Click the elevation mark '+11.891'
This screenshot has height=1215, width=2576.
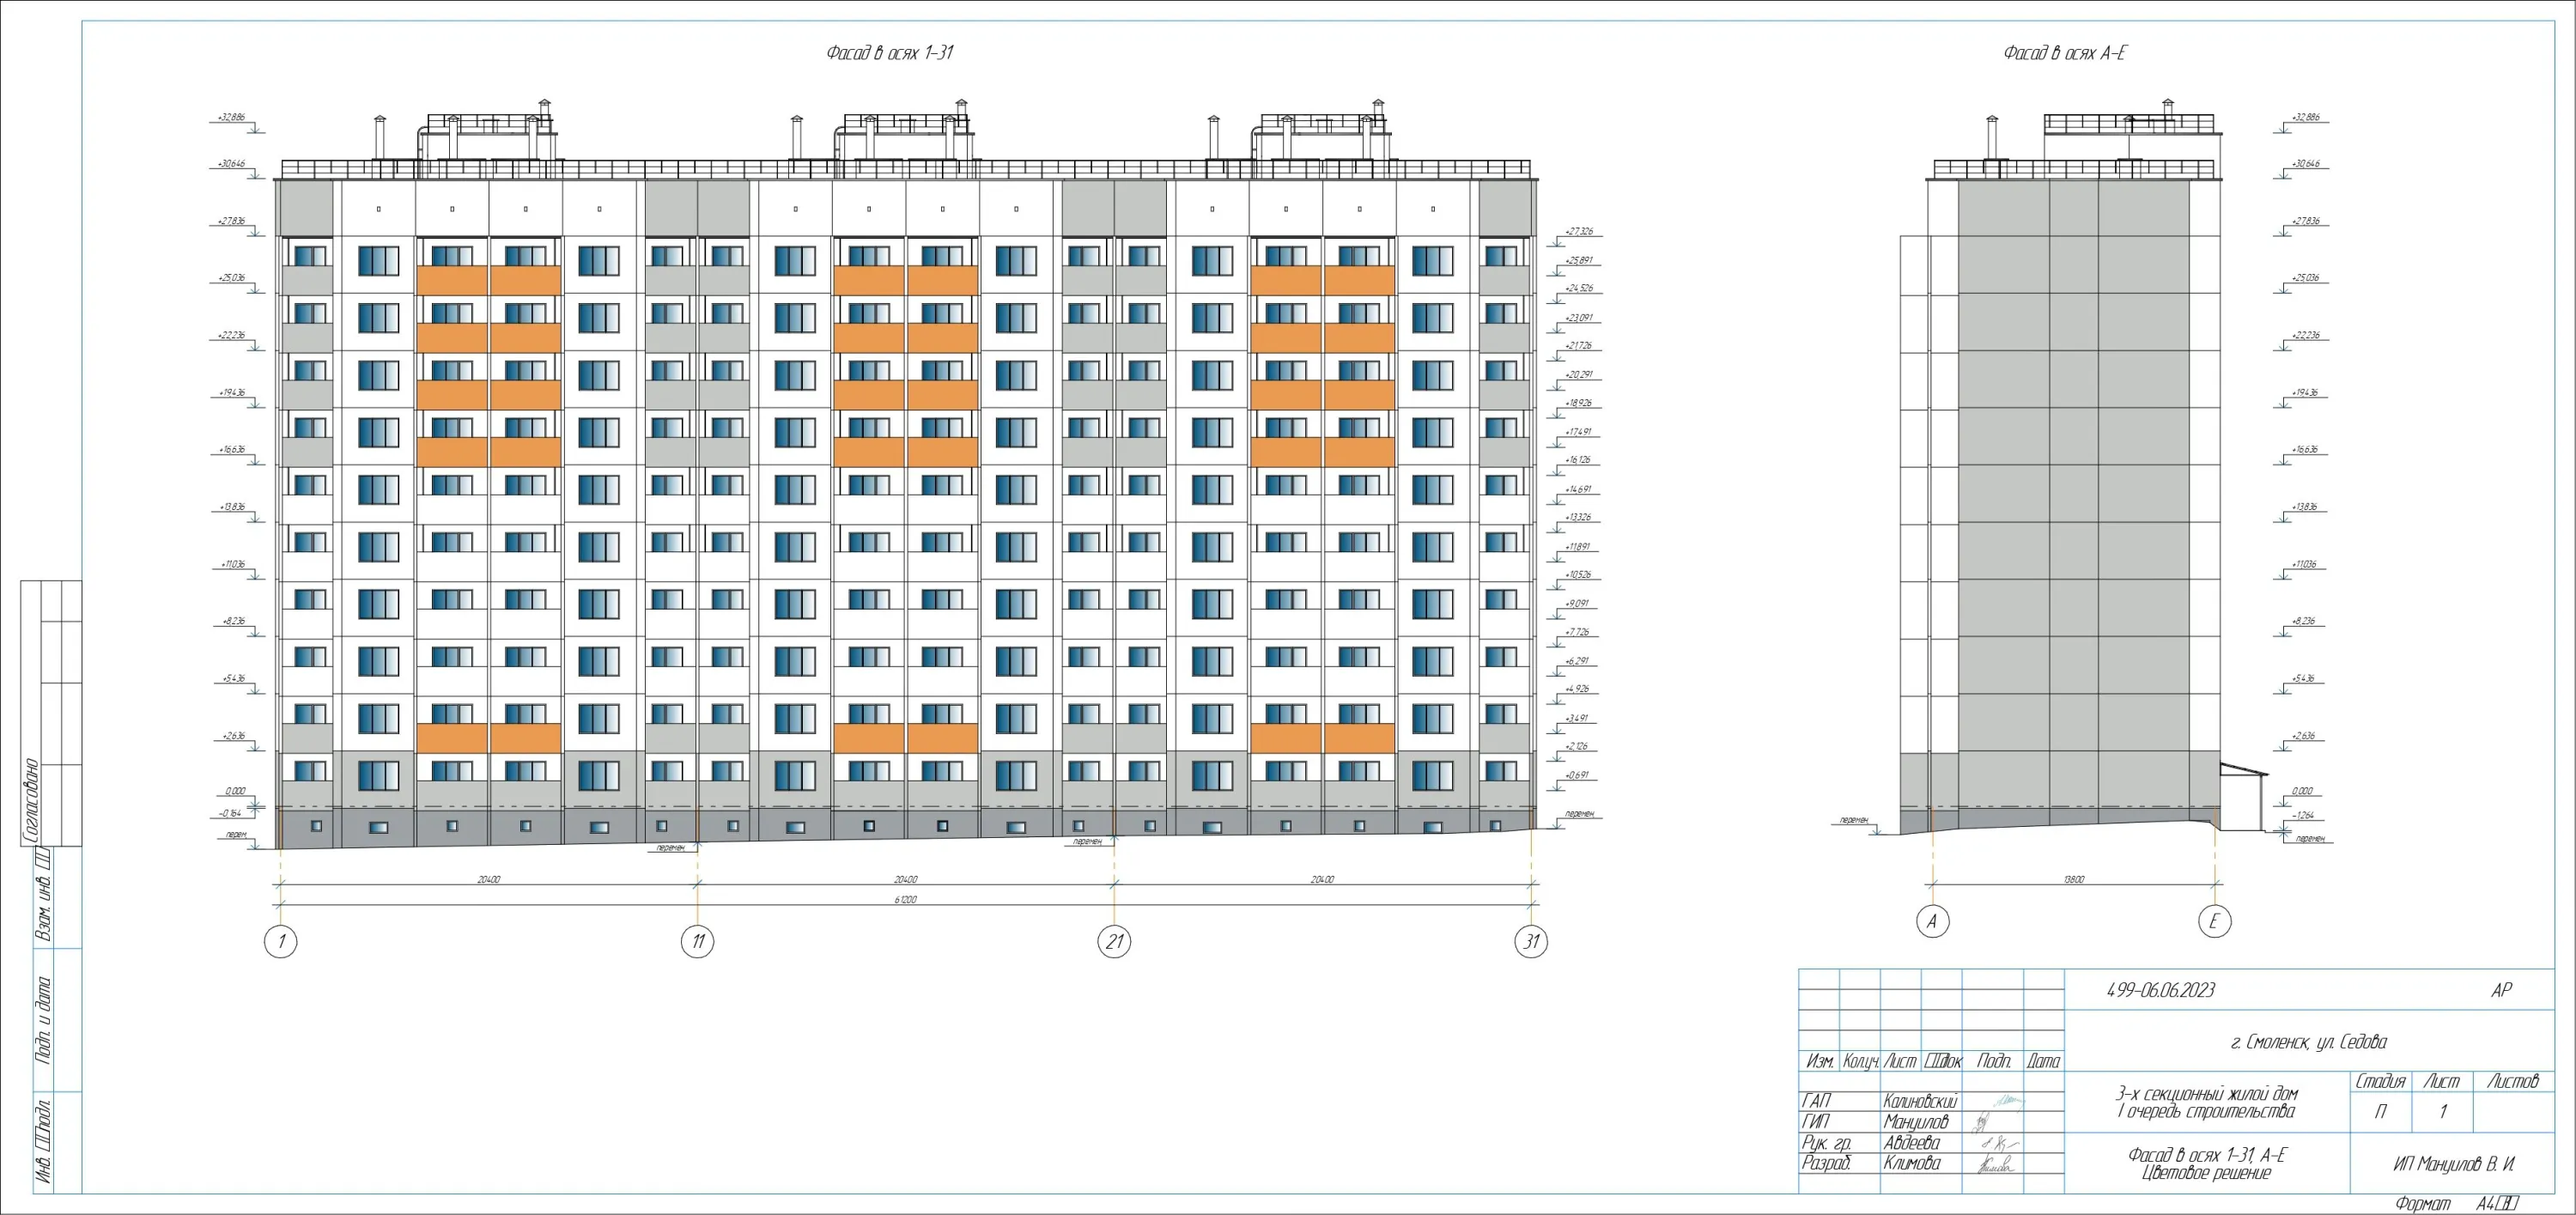pyautogui.click(x=1579, y=547)
